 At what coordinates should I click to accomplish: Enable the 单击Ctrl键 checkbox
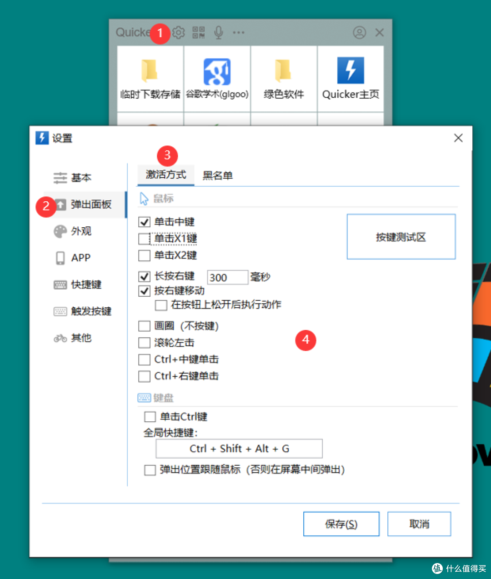click(x=150, y=417)
